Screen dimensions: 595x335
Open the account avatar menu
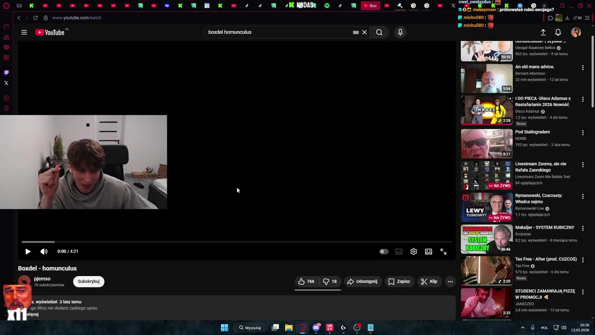[x=576, y=32]
